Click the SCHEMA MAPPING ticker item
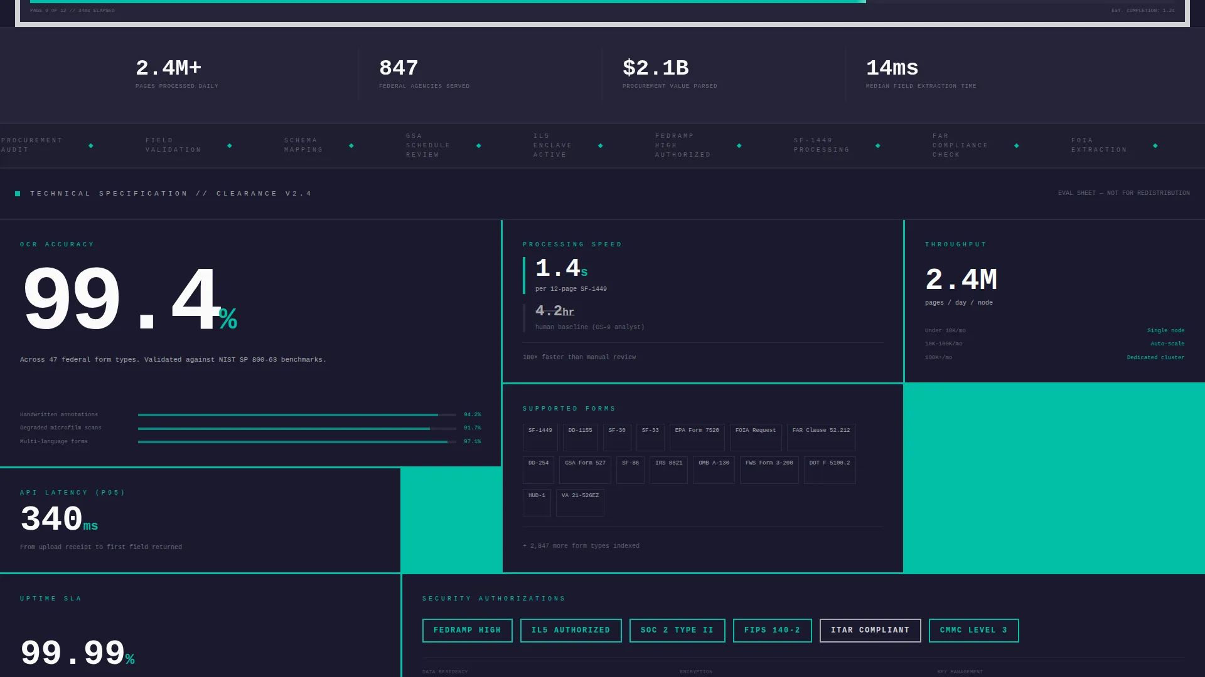The height and width of the screenshot is (677, 1205). pos(304,145)
